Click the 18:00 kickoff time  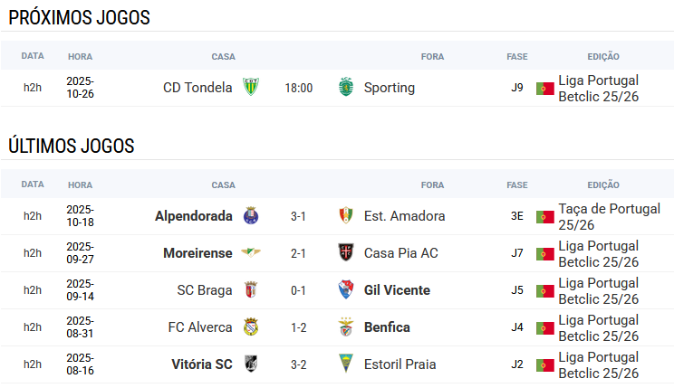(298, 88)
